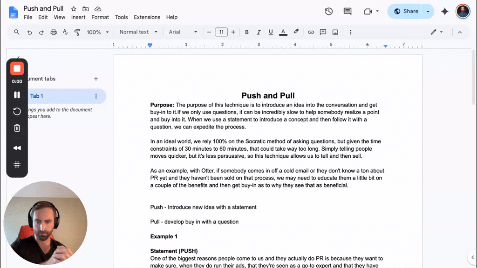The height and width of the screenshot is (268, 477).
Task: Redo the last action
Action: tap(41, 32)
